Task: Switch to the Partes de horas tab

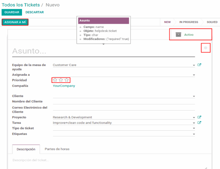Action: 57,149
